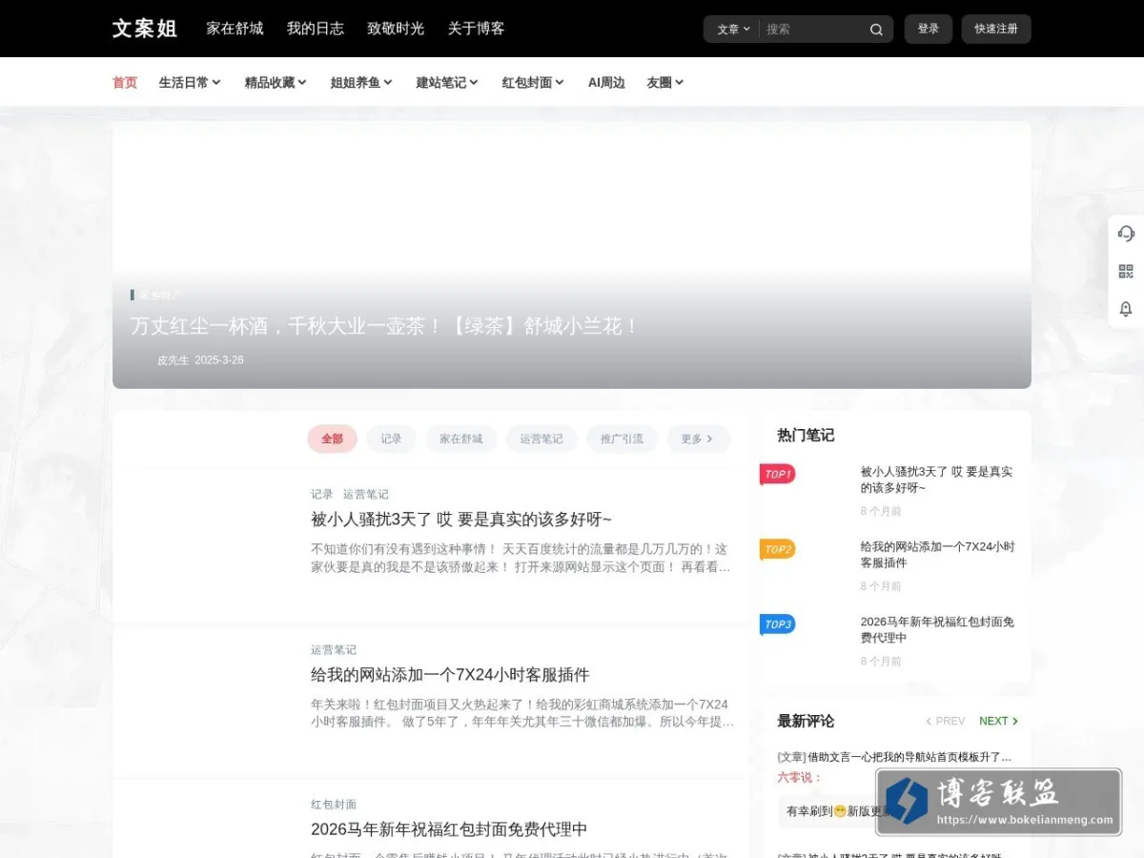Open 致敬时光 in the top bar
The width and height of the screenshot is (1144, 858).
coord(396,29)
